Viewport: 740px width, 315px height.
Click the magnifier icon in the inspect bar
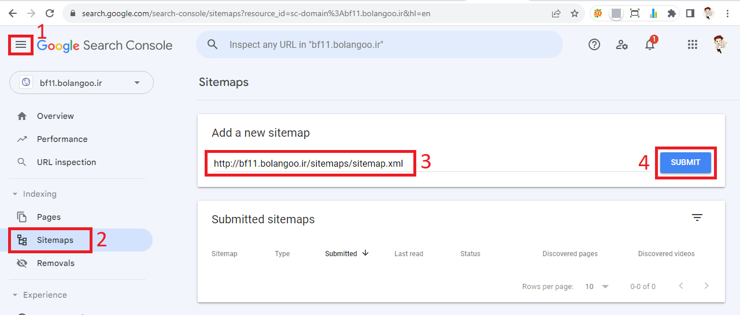213,44
